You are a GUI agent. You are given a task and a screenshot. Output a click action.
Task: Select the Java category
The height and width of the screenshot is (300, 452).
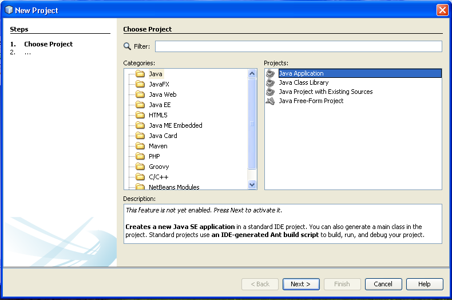click(x=156, y=74)
